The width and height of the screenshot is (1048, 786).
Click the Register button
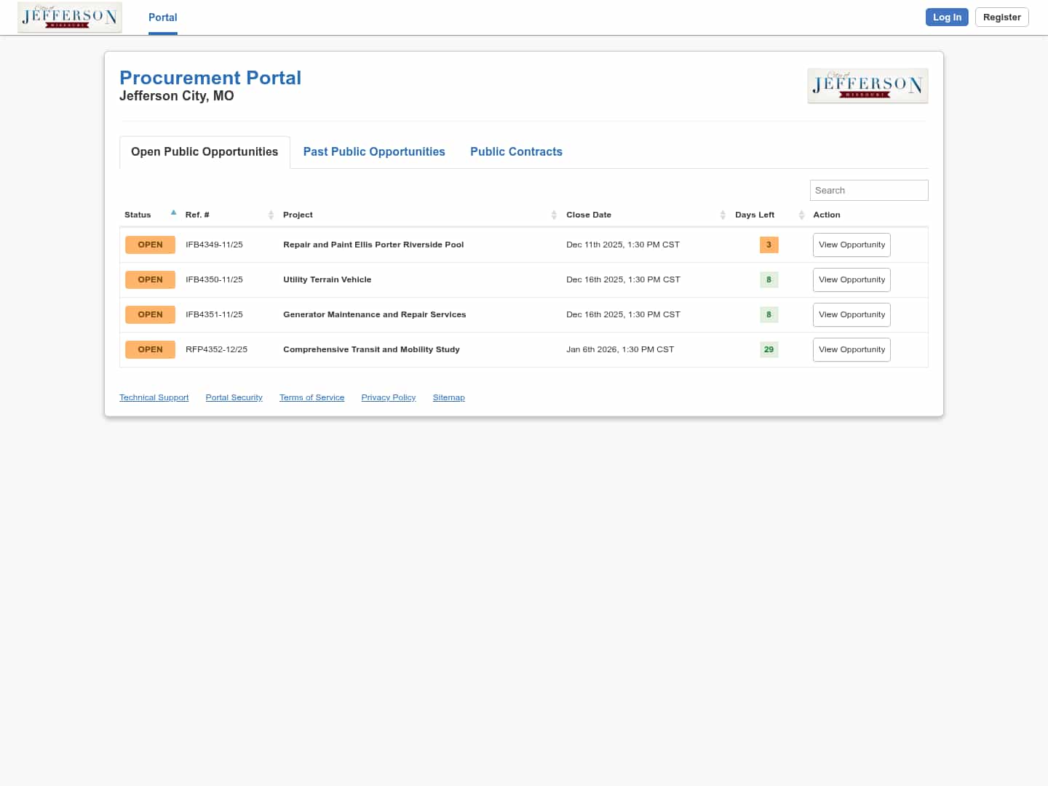click(1001, 17)
